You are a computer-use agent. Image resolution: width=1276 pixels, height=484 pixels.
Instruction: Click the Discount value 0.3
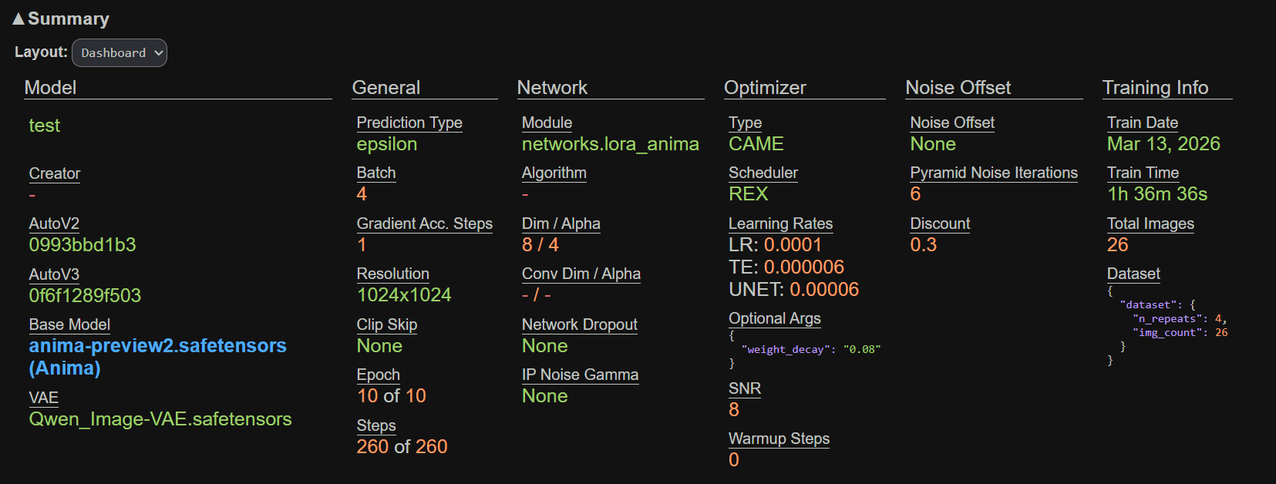(x=924, y=245)
